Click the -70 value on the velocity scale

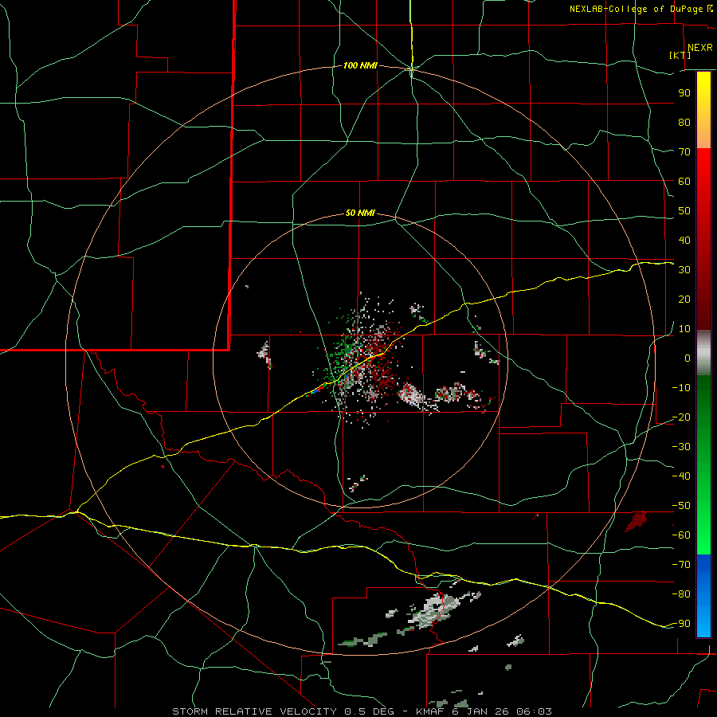pyautogui.click(x=681, y=565)
